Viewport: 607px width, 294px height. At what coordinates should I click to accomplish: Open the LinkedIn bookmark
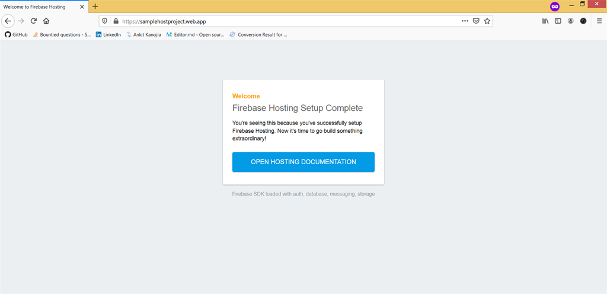[108, 34]
